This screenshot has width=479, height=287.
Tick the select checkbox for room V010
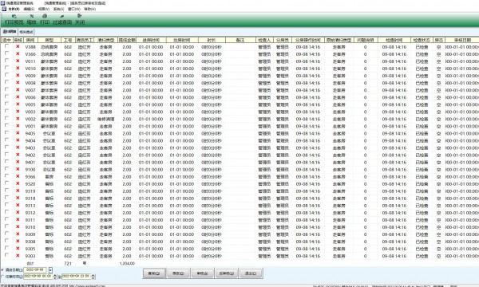click(6, 68)
